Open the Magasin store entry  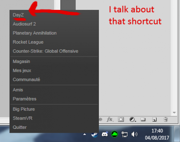21,61
